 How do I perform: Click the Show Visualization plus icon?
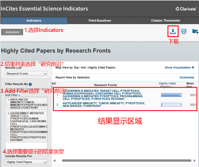click(x=193, y=67)
